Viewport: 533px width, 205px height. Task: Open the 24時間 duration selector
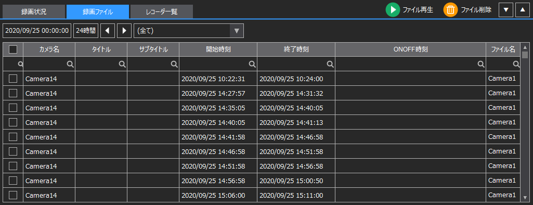[x=86, y=31]
